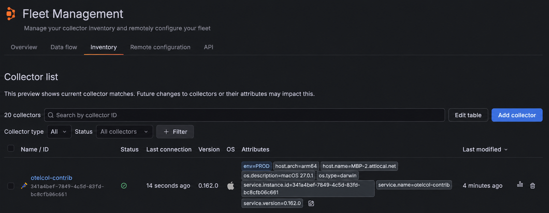Open the API tab

[208, 47]
